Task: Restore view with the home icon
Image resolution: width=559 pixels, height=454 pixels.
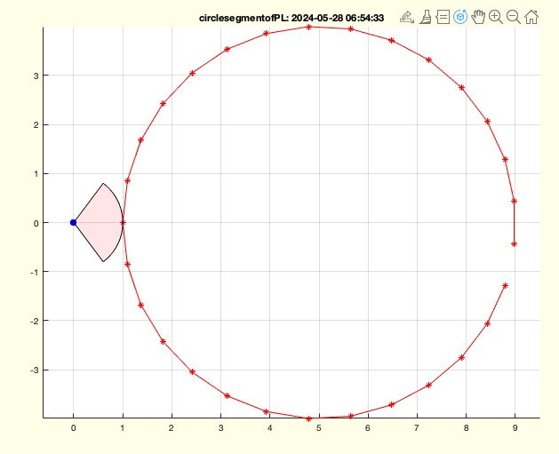Action: 531,16
